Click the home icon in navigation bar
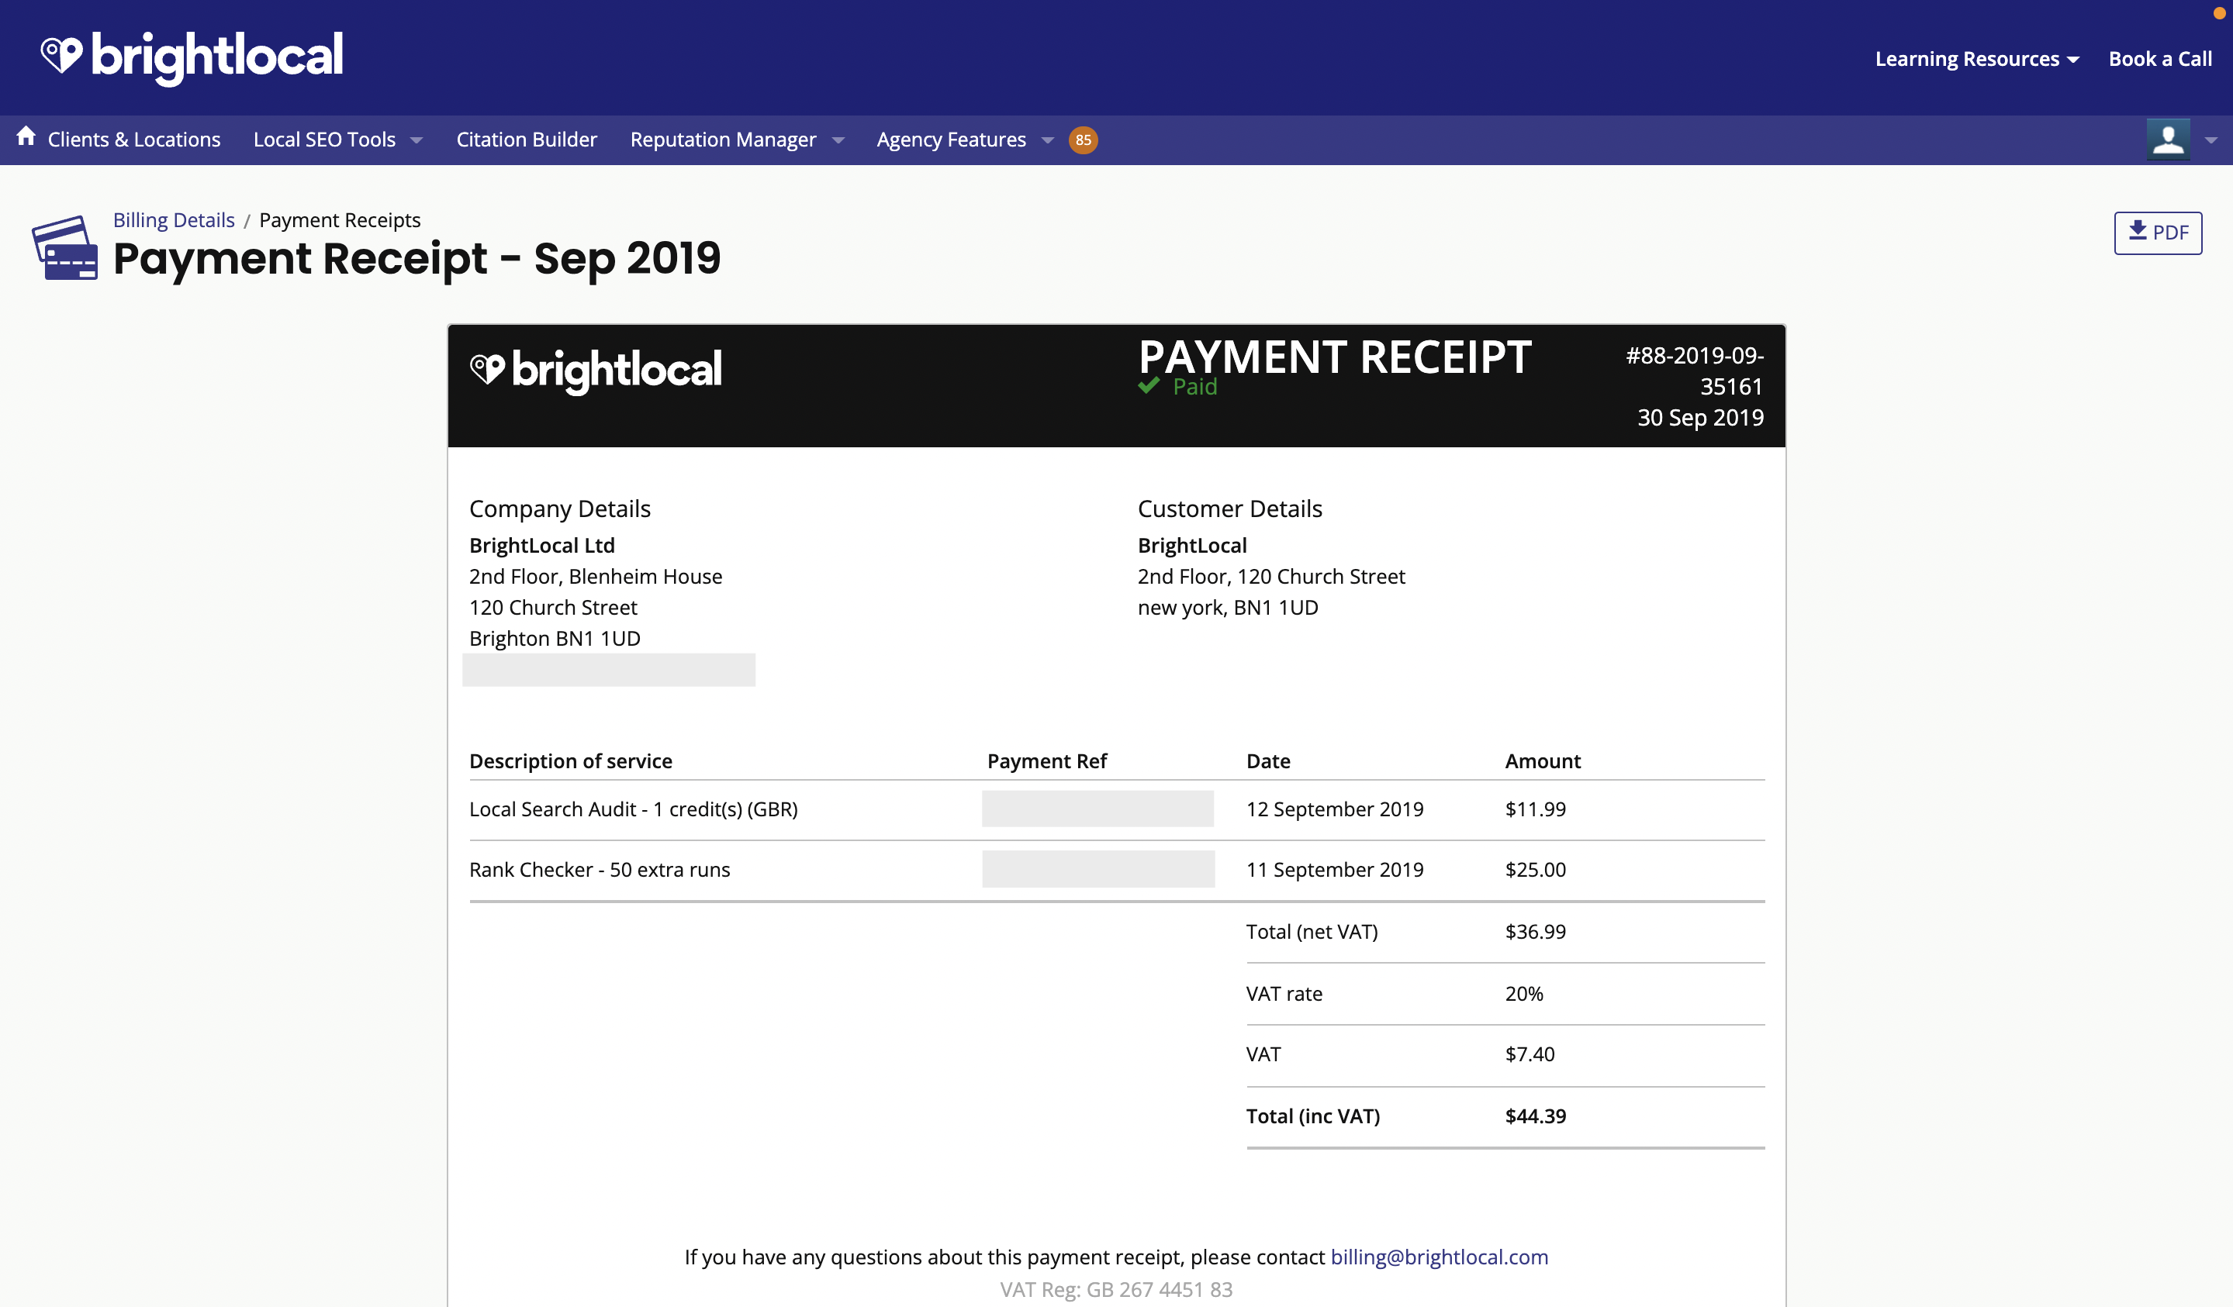The height and width of the screenshot is (1307, 2233). (x=26, y=136)
